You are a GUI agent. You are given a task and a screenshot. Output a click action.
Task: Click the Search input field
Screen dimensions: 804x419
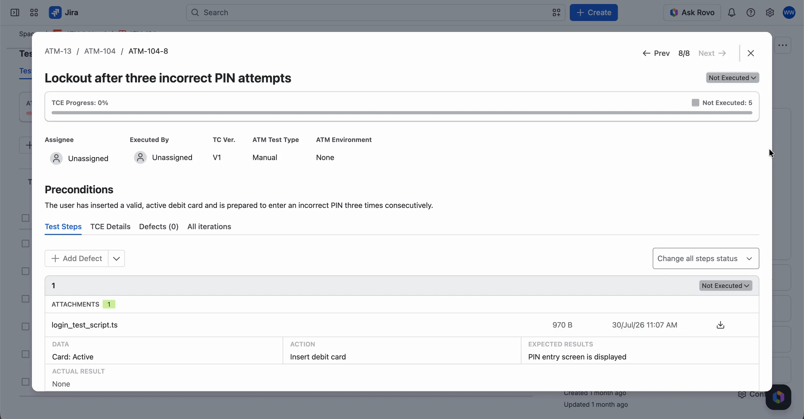pyautogui.click(x=375, y=12)
